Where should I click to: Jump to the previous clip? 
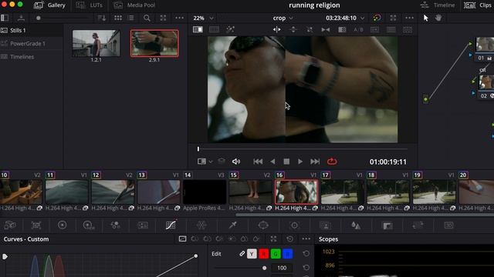258,162
